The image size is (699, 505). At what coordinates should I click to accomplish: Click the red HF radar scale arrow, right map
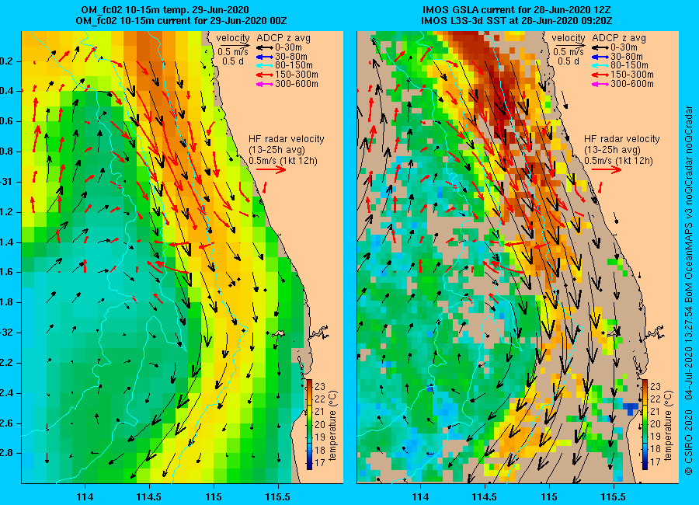(607, 169)
